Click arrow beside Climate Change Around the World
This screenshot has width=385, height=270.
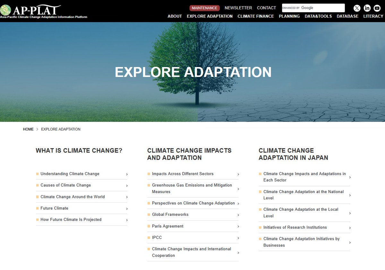coord(127,197)
